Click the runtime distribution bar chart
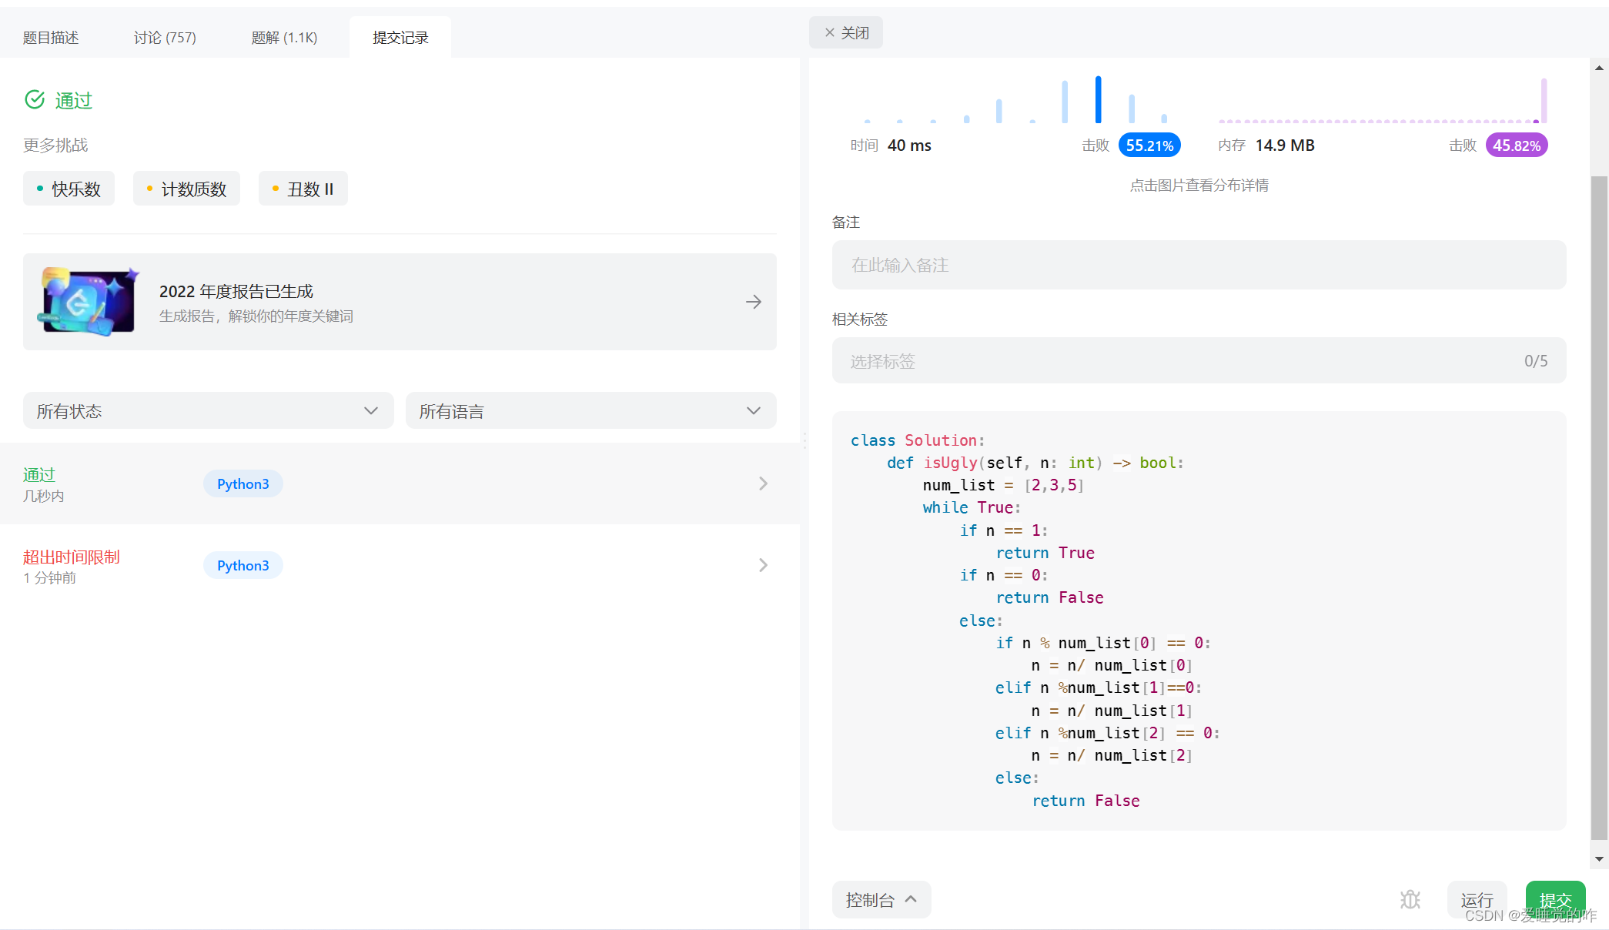The image size is (1609, 930). click(1016, 102)
